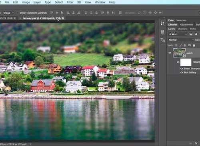Hide the Smart Sharpen filter eye
This screenshot has height=146, width=200.
click(182, 69)
